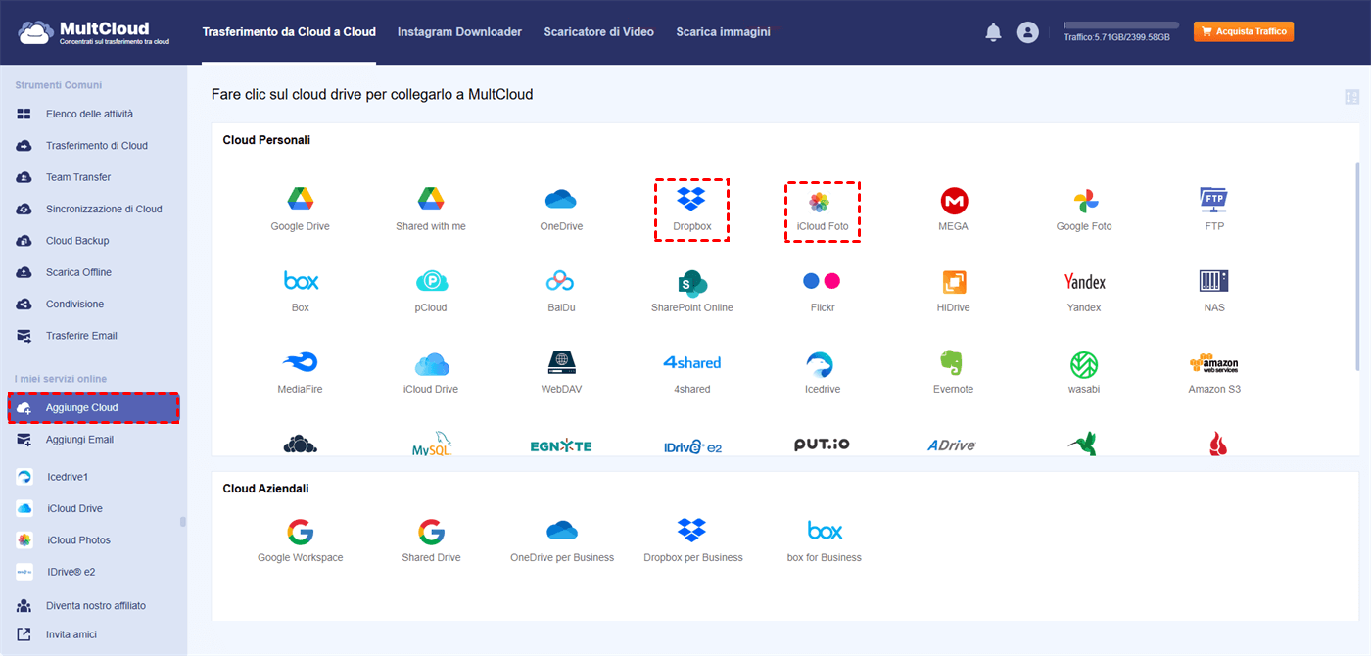This screenshot has width=1371, height=656.
Task: Select box for Business
Action: 825,540
